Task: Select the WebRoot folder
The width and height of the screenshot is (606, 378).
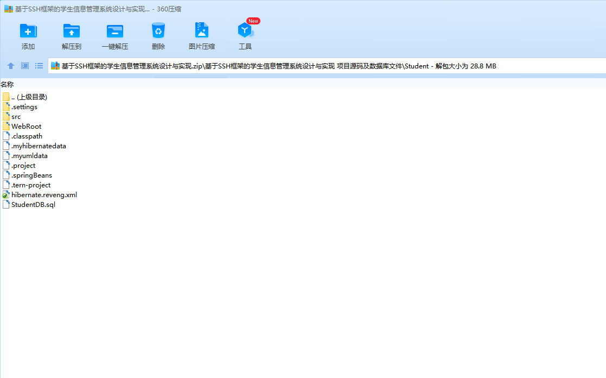Action: coord(22,126)
